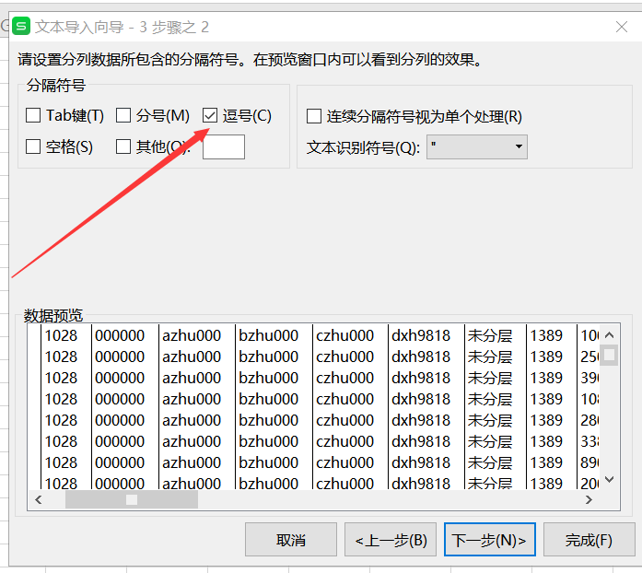
Task: Click the custom delimiter text box beside 其他
Action: (224, 146)
